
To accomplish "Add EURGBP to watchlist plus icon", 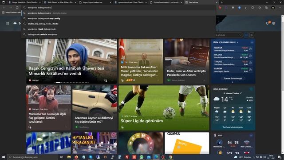I will [250, 70].
